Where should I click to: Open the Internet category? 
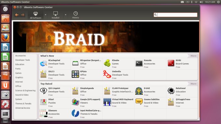click(19, 82)
